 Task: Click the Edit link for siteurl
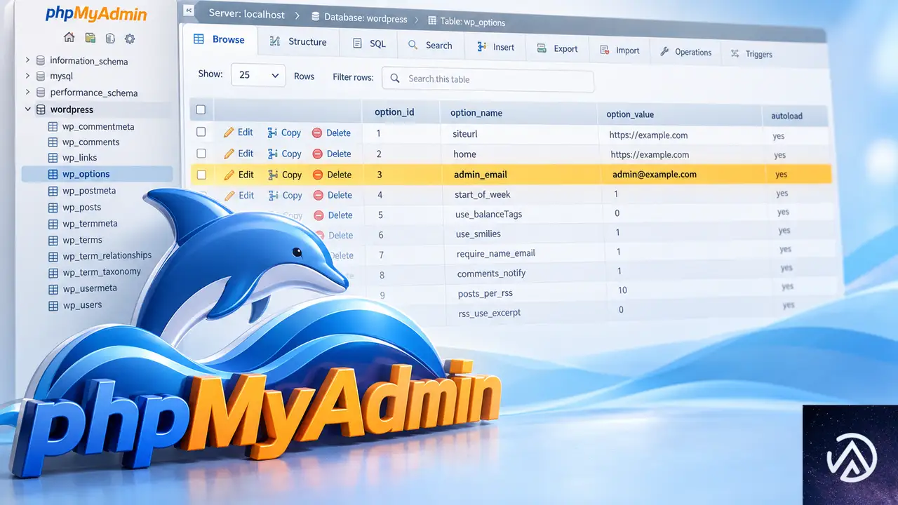(246, 133)
